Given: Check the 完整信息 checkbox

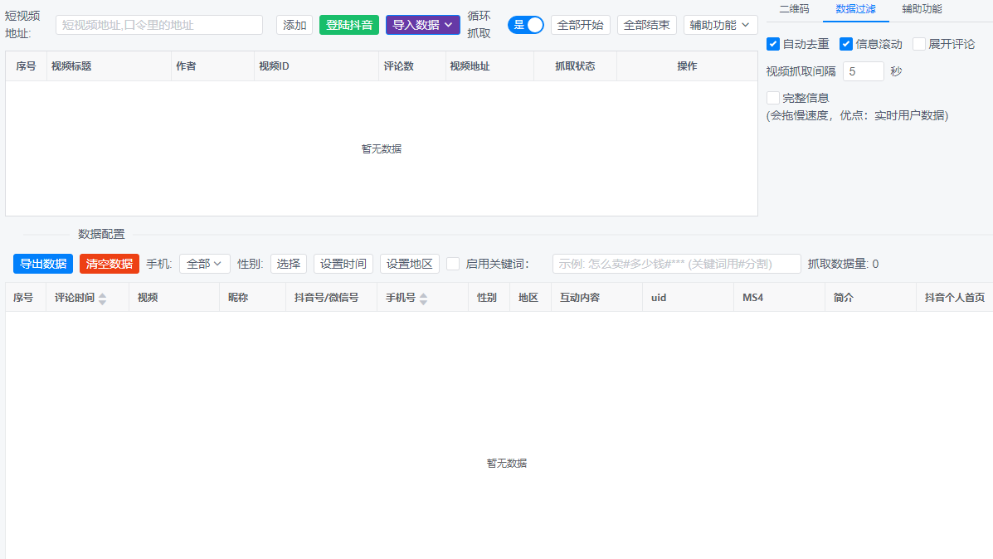Looking at the screenshot, I should point(772,98).
